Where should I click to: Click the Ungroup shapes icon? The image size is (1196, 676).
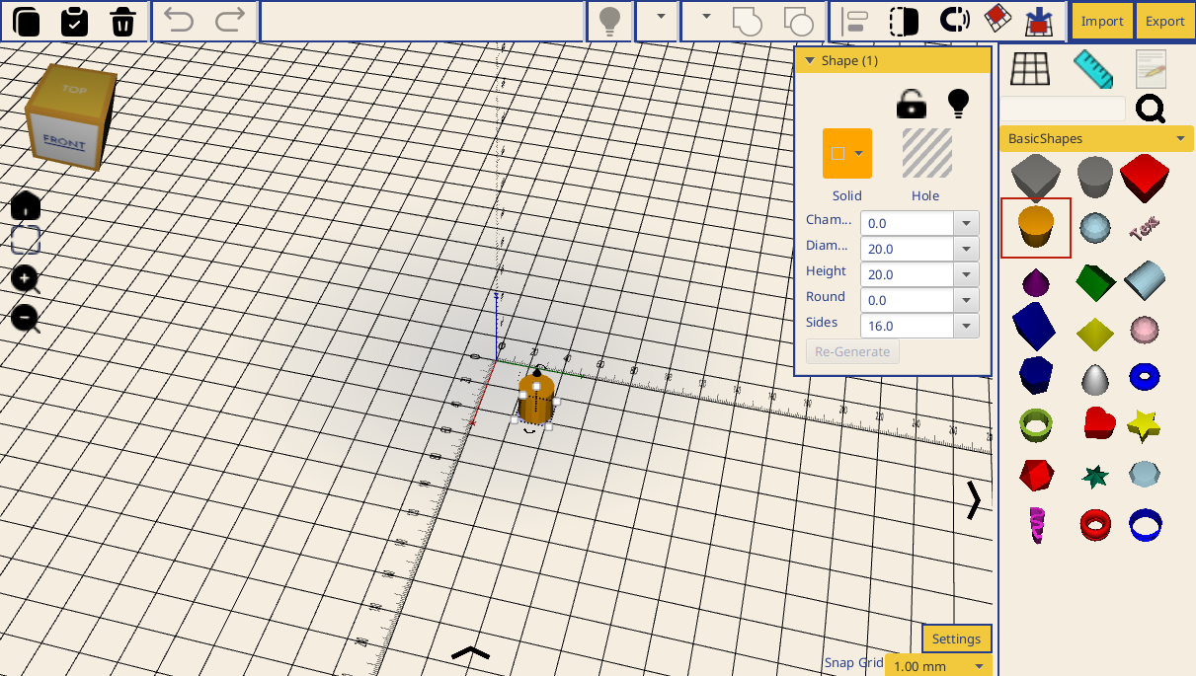point(798,21)
